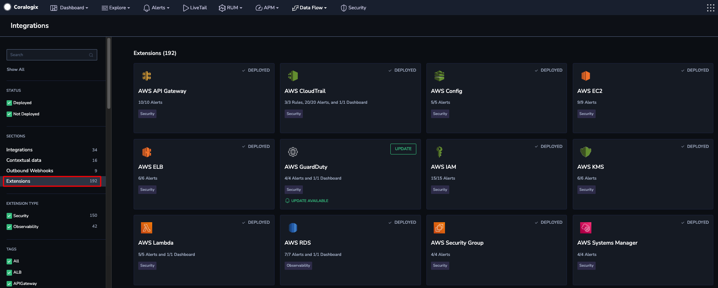Click the AWS IAM key icon
This screenshot has height=288, width=718.
coord(439,152)
